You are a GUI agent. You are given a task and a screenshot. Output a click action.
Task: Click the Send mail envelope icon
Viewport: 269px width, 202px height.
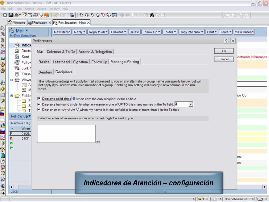(30, 15)
